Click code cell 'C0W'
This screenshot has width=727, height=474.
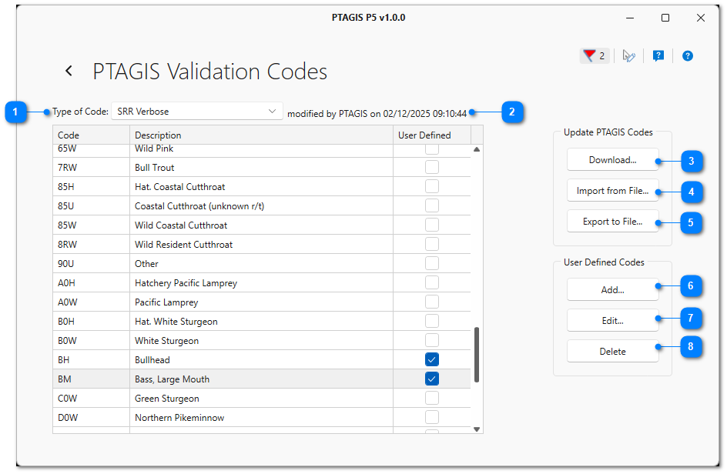(92, 398)
